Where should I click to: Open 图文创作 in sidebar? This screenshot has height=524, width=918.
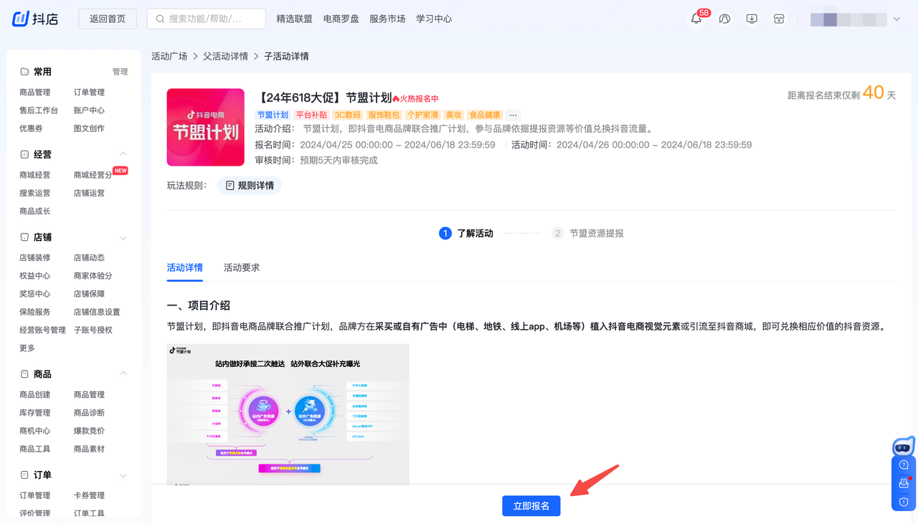[90, 128]
